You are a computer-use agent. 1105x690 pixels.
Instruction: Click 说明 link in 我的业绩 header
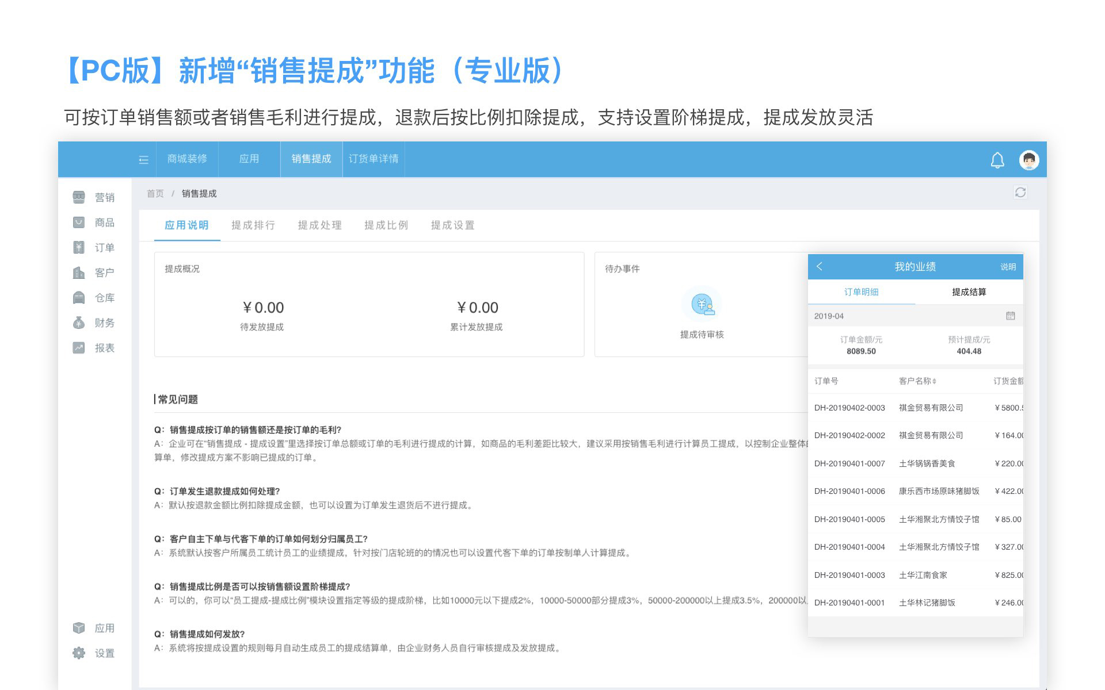pyautogui.click(x=1008, y=267)
